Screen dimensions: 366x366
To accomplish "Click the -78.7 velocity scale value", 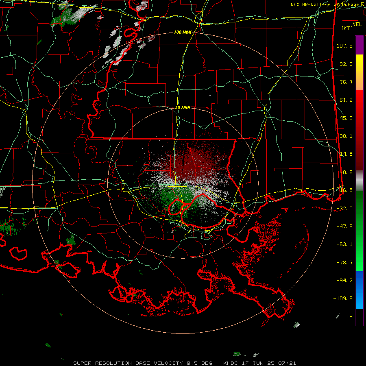I will (344, 263).
